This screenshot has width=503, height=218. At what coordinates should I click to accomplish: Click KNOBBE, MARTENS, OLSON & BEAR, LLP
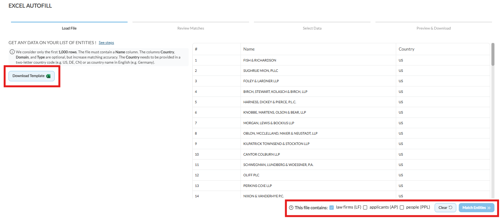point(275,112)
